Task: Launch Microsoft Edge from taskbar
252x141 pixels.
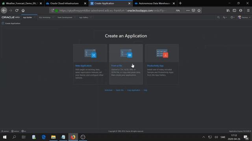Action: click(x=44, y=137)
